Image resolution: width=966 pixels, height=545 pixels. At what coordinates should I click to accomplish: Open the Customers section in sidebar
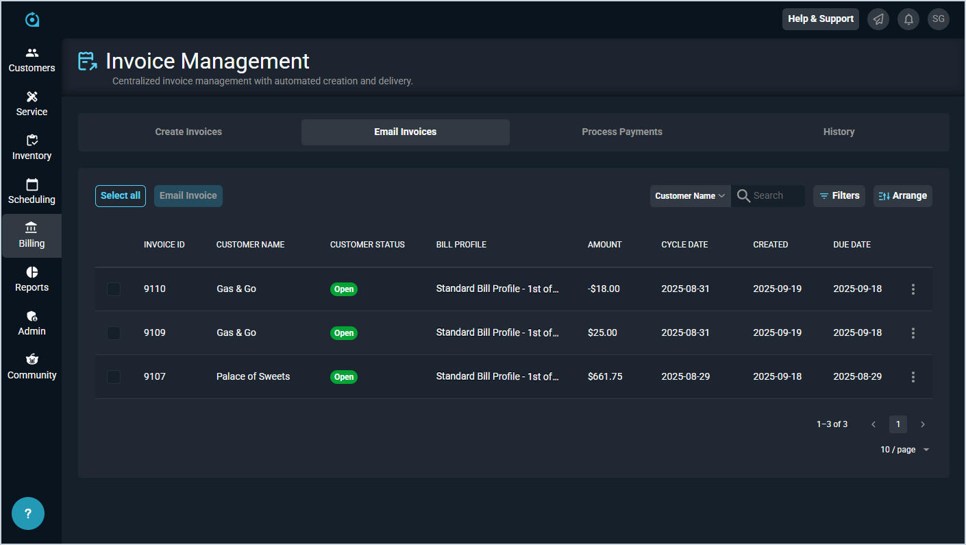tap(32, 60)
